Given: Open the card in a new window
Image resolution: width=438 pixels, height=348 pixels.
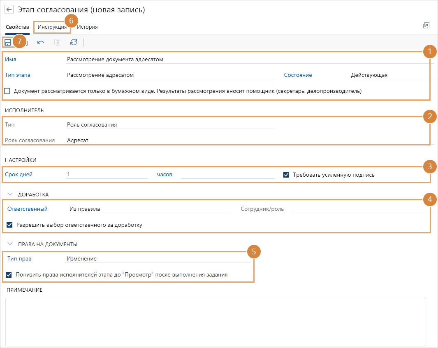Looking at the screenshot, I should pos(426,25).
